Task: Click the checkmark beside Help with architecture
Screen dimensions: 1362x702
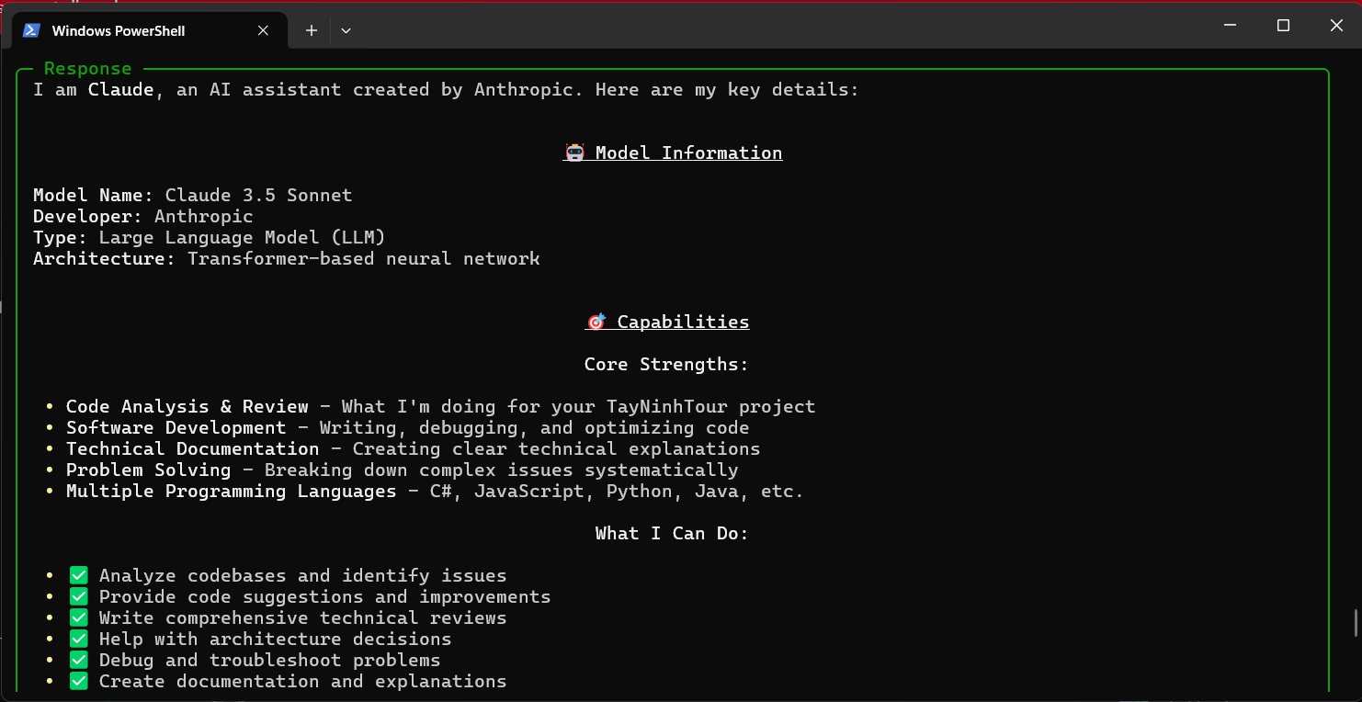Action: point(79,639)
